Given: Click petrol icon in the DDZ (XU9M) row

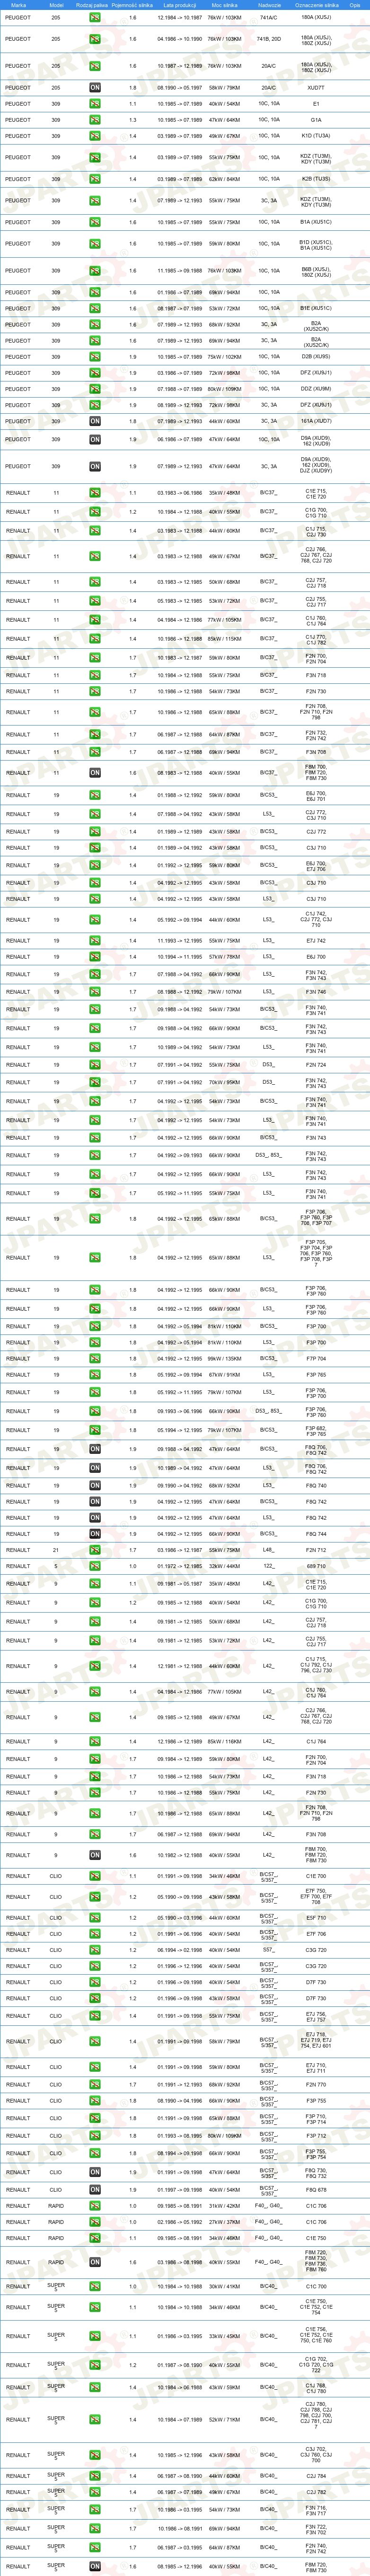Looking at the screenshot, I should [x=95, y=389].
